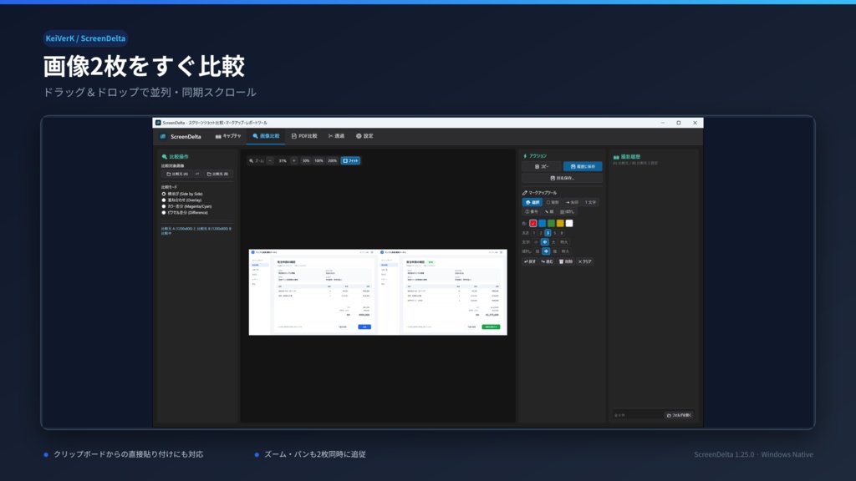Set zoom to 100%
This screenshot has height=481, width=856.
(318, 161)
